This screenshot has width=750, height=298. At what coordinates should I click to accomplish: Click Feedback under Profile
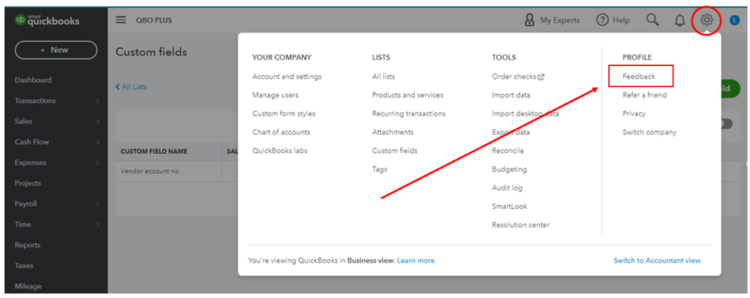point(639,77)
